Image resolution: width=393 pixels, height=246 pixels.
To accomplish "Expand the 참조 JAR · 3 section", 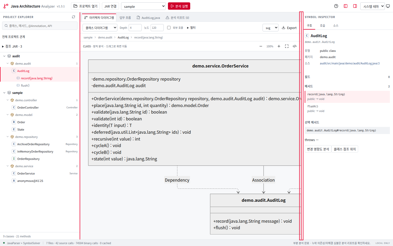I will [x=12, y=46].
